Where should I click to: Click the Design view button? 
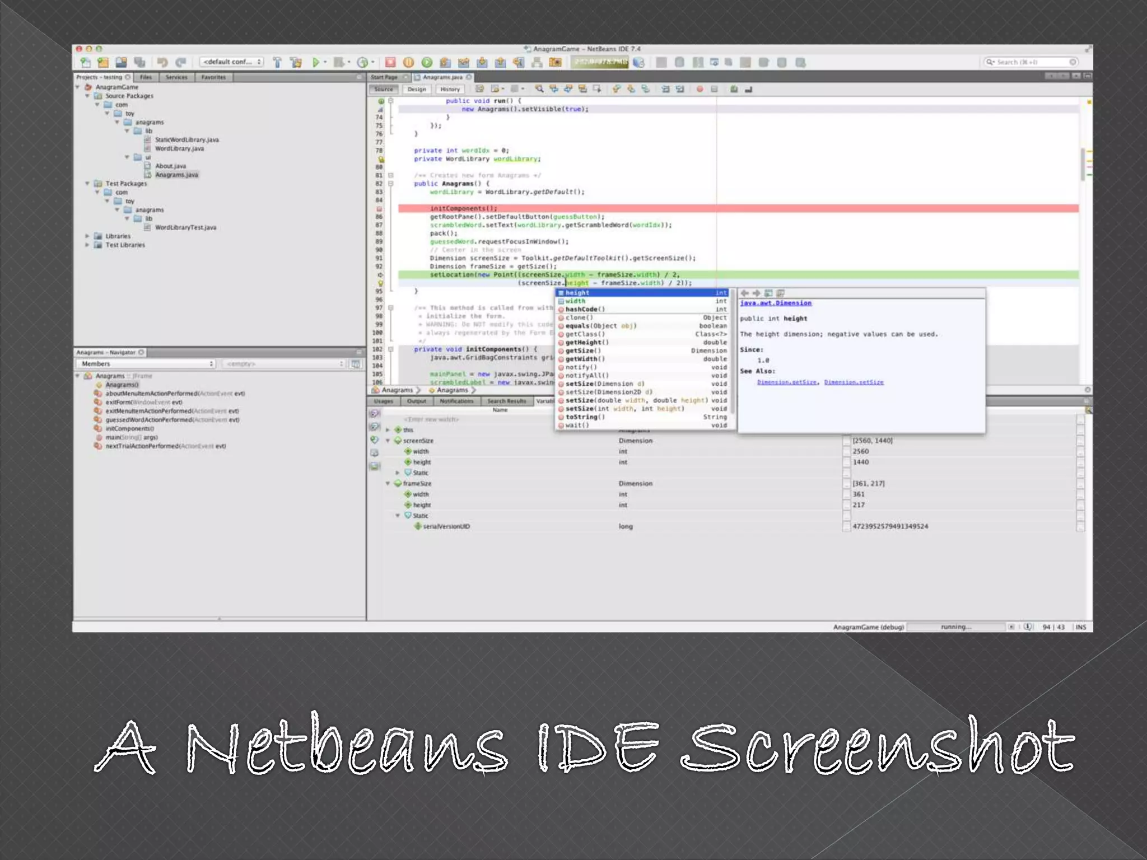pyautogui.click(x=417, y=89)
